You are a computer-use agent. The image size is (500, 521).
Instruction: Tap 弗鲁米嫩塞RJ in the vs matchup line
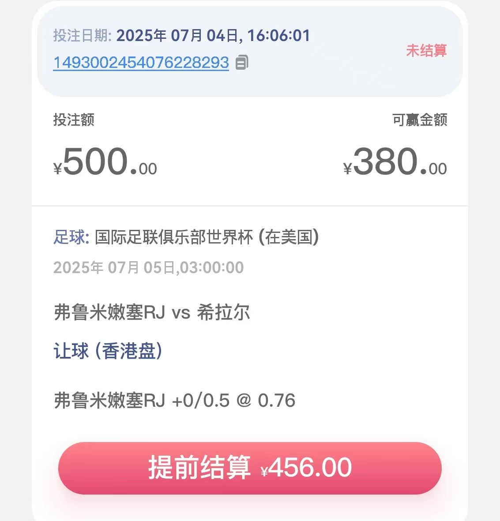[x=109, y=312]
